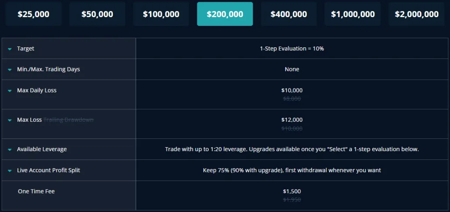
Task: Expand the Live Account Profit Split arrow
Action: point(10,170)
